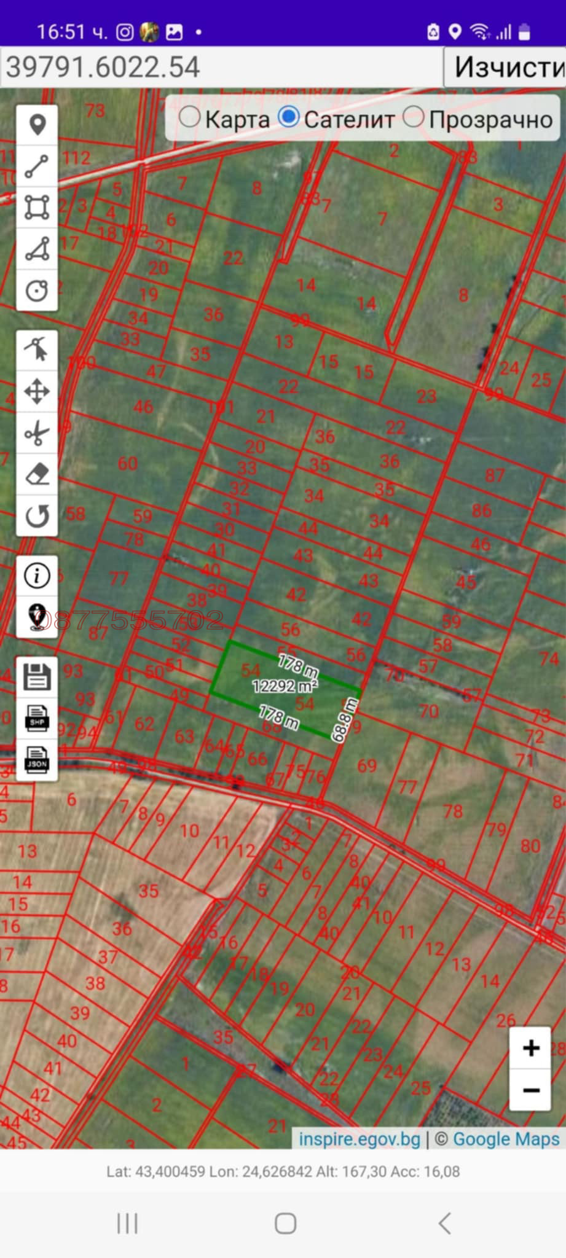Viewport: 566px width, 1258px height.
Task: Use the scissors cut tool
Action: coord(37,433)
